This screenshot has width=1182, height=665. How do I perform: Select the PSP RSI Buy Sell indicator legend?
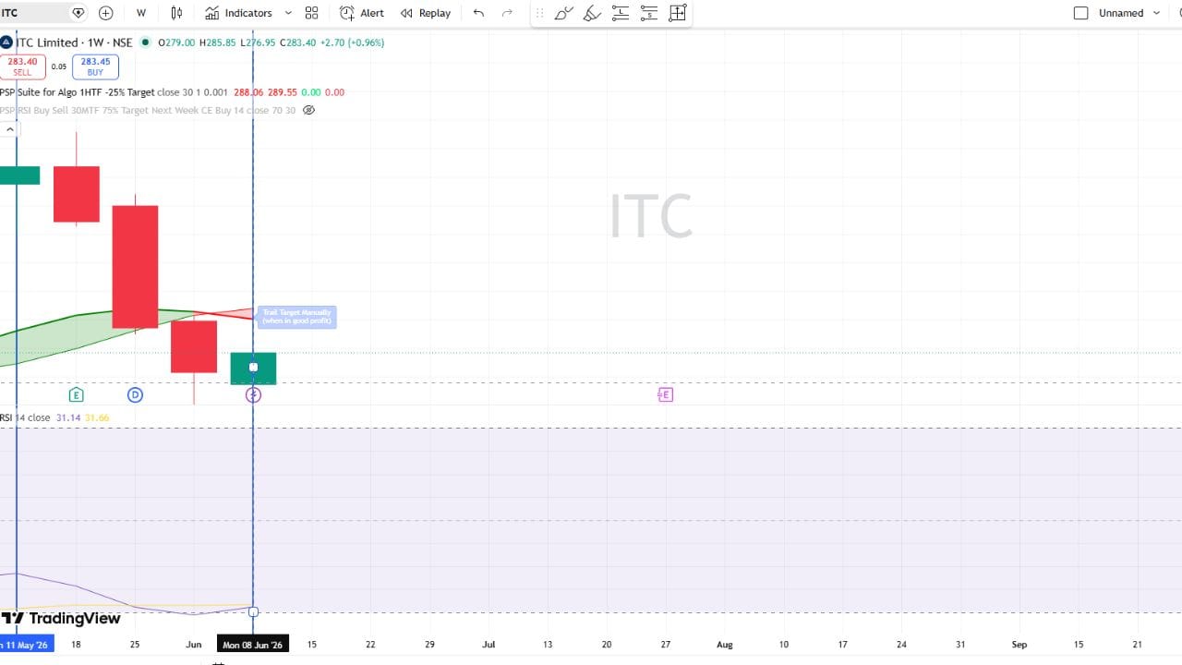148,110
